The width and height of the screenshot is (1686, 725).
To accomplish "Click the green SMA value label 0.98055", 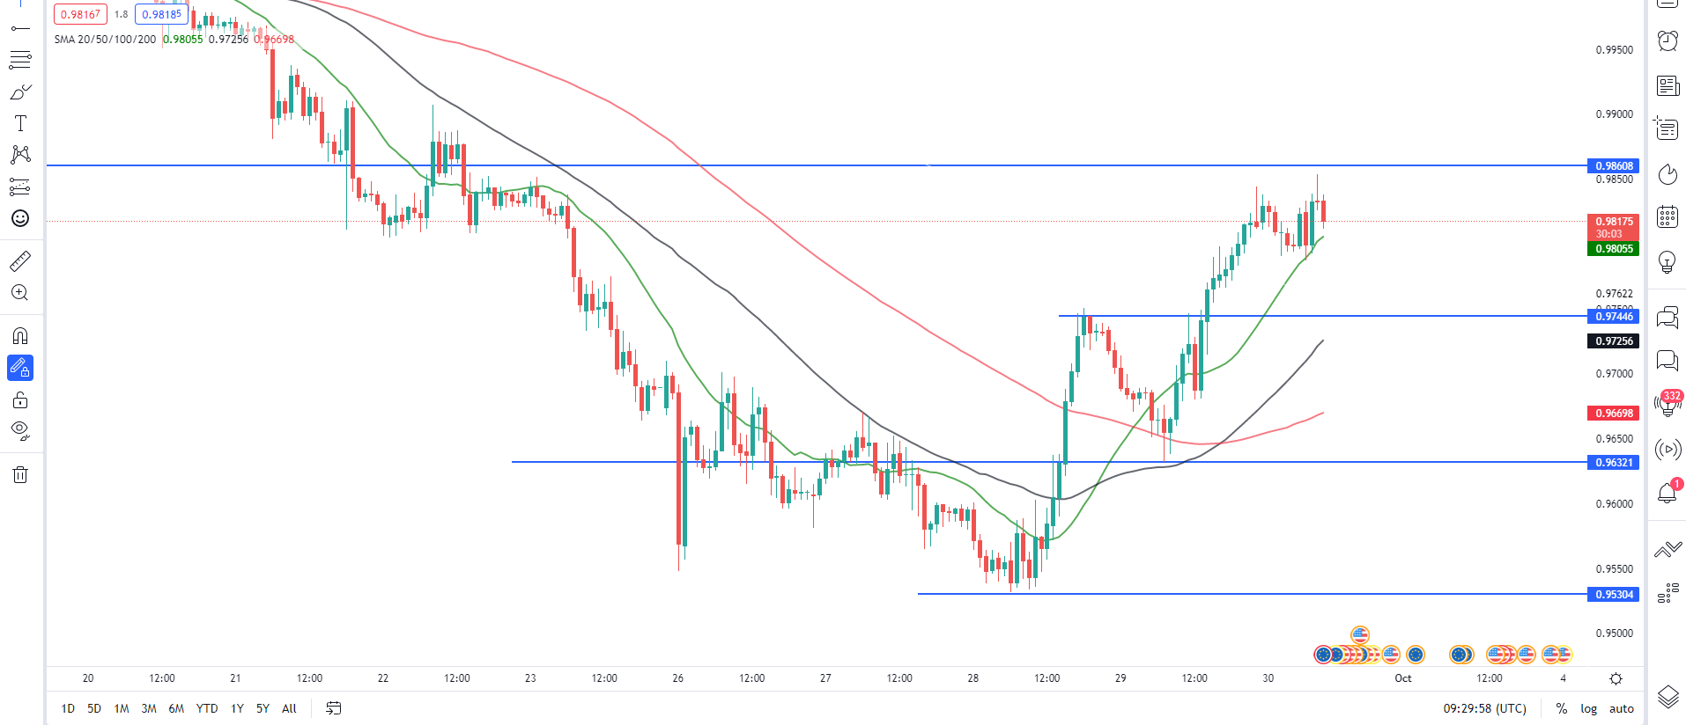I will (x=1614, y=249).
